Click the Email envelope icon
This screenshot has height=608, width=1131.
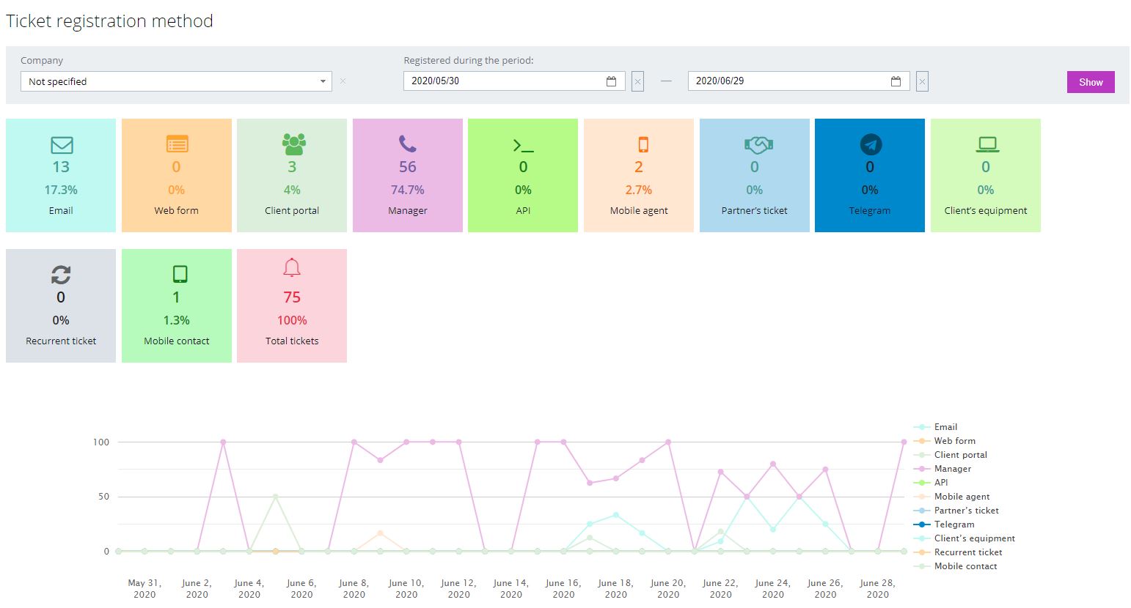tap(61, 144)
